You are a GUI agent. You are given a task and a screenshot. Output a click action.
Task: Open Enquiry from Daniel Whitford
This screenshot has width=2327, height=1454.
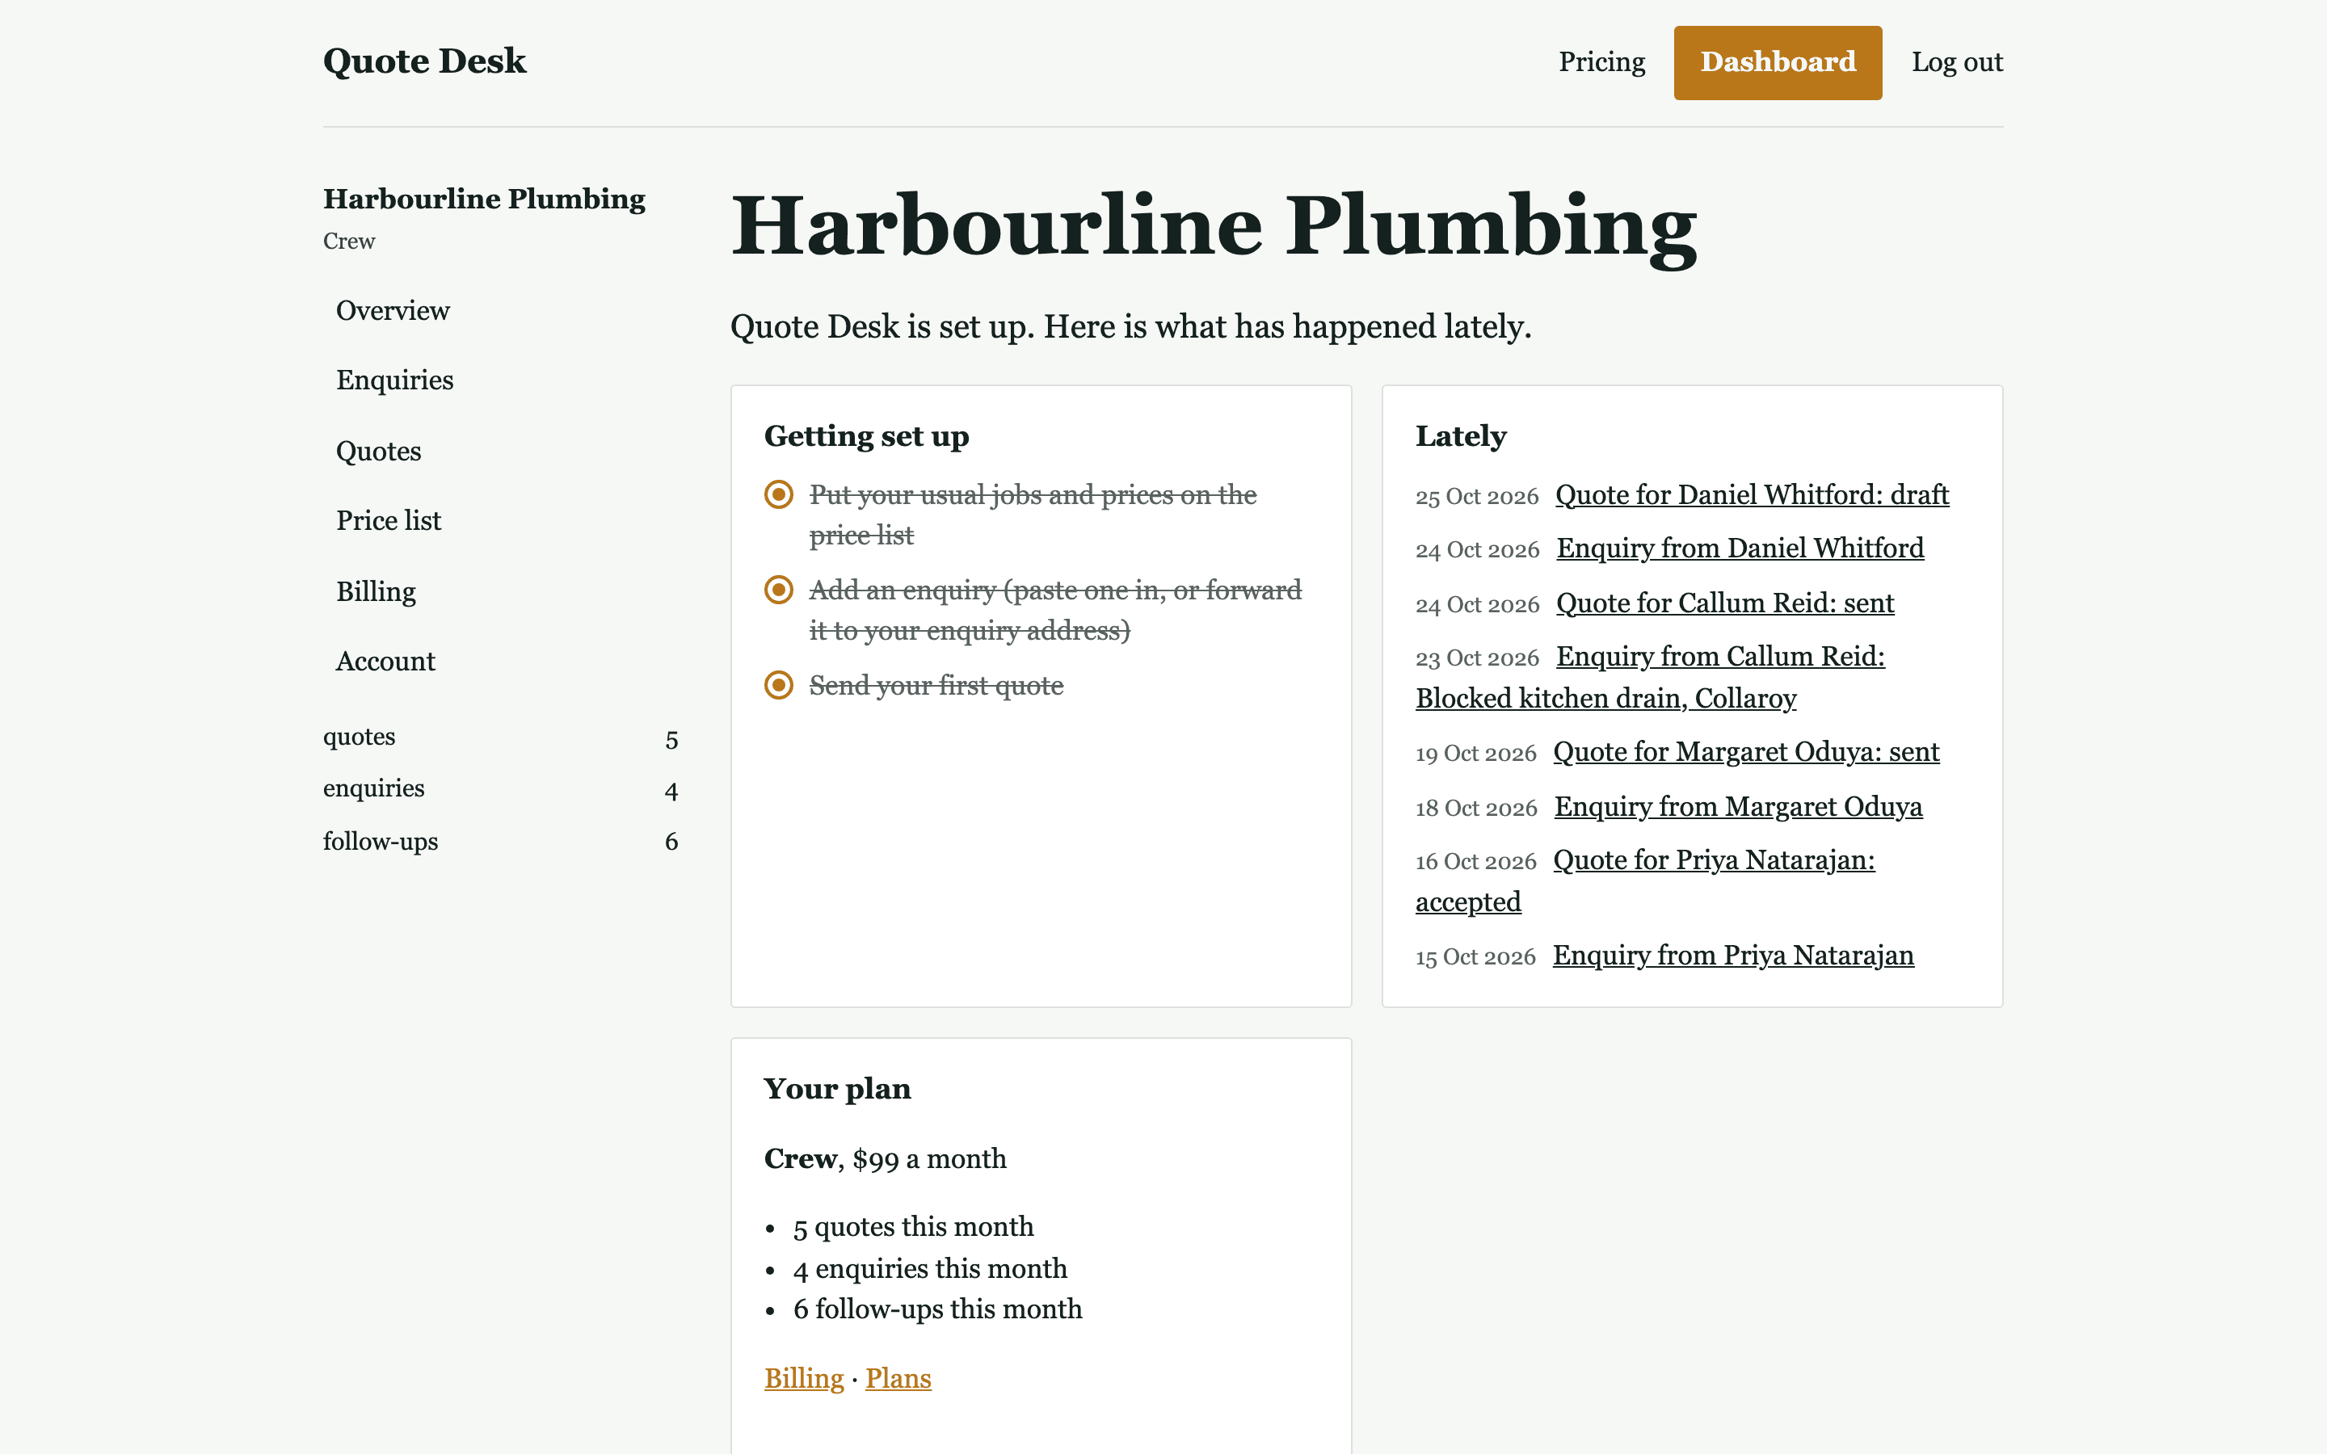(x=1740, y=548)
